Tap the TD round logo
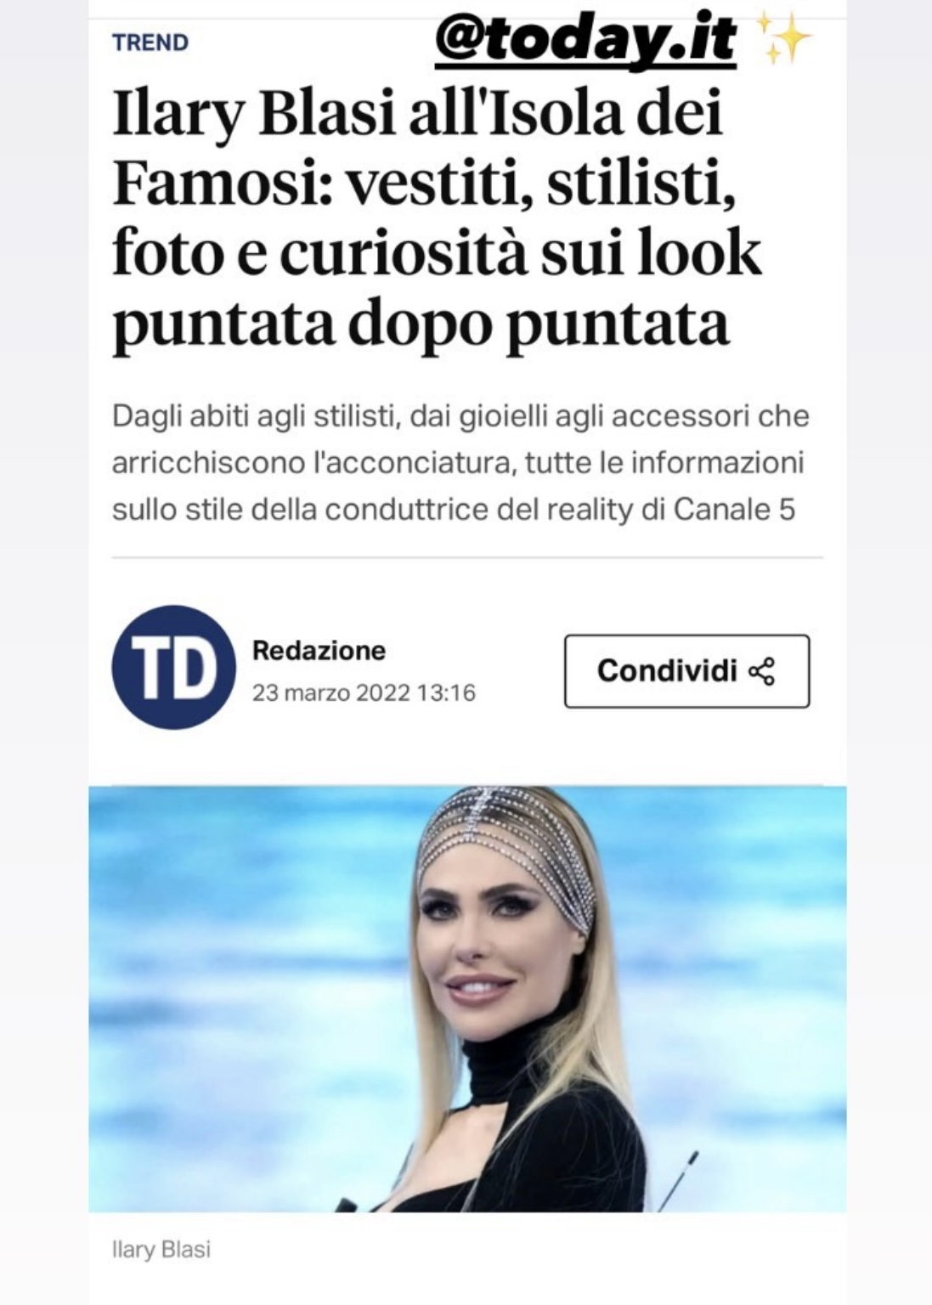The width and height of the screenshot is (932, 1305). [x=173, y=668]
